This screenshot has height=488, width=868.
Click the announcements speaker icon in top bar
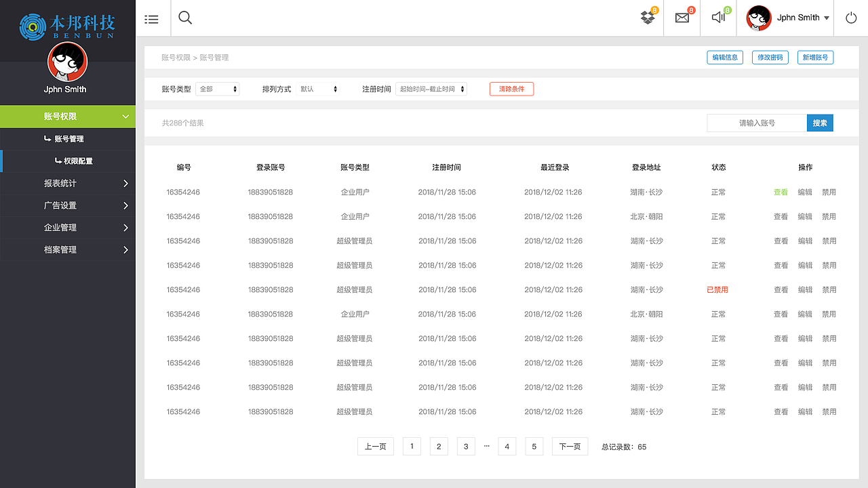coord(717,18)
